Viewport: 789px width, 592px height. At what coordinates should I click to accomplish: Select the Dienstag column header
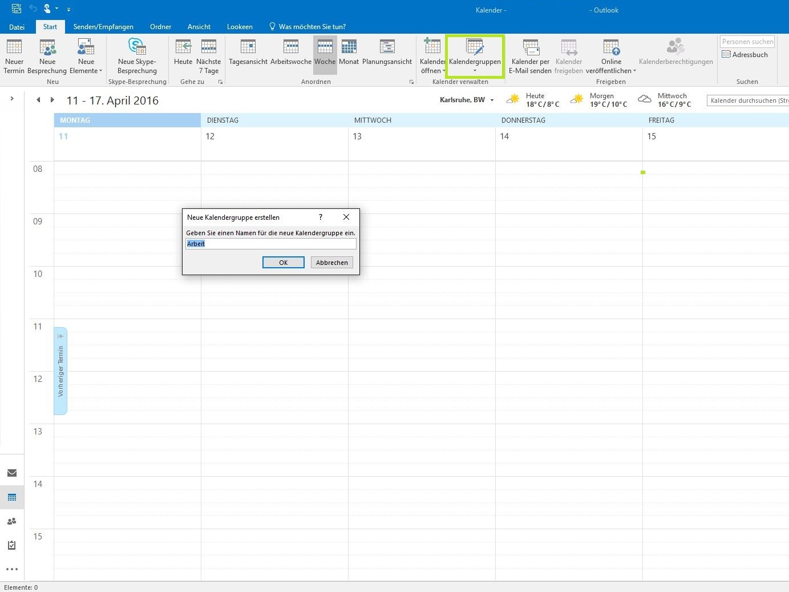tap(274, 120)
